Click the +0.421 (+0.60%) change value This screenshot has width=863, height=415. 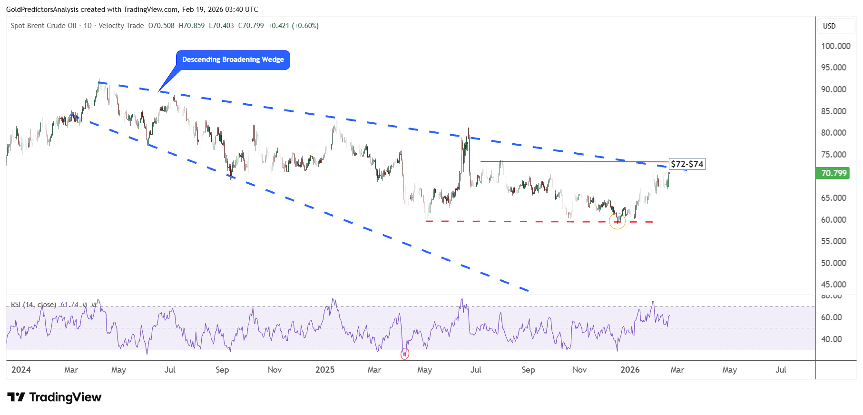click(x=293, y=26)
